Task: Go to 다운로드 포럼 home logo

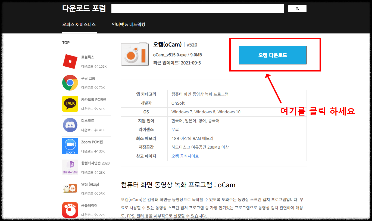Action: pyautogui.click(x=84, y=8)
